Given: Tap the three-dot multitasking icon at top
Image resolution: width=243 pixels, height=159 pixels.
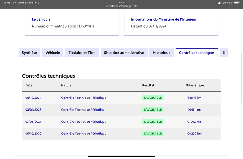Looking at the screenshot, I should click(122, 2).
